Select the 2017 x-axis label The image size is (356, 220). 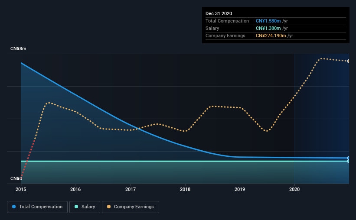131,189
